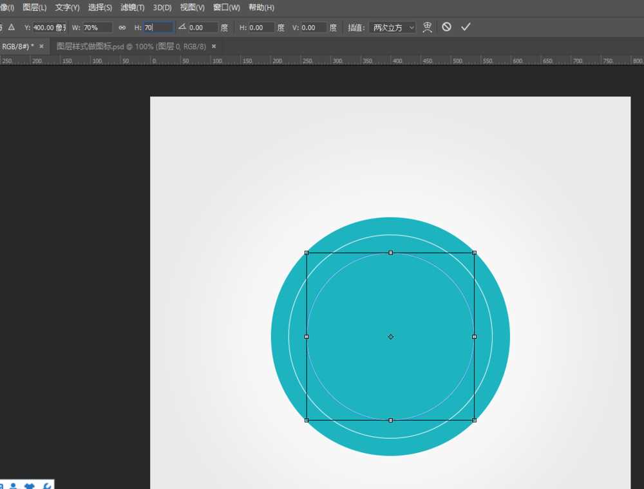This screenshot has height=489, width=644.
Task: Open the 滤镜(T) menu
Action: (133, 8)
